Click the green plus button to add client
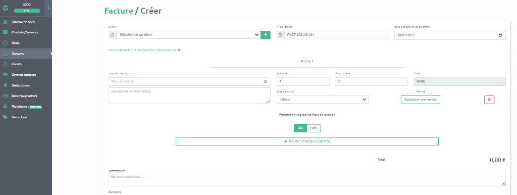 coord(266,35)
